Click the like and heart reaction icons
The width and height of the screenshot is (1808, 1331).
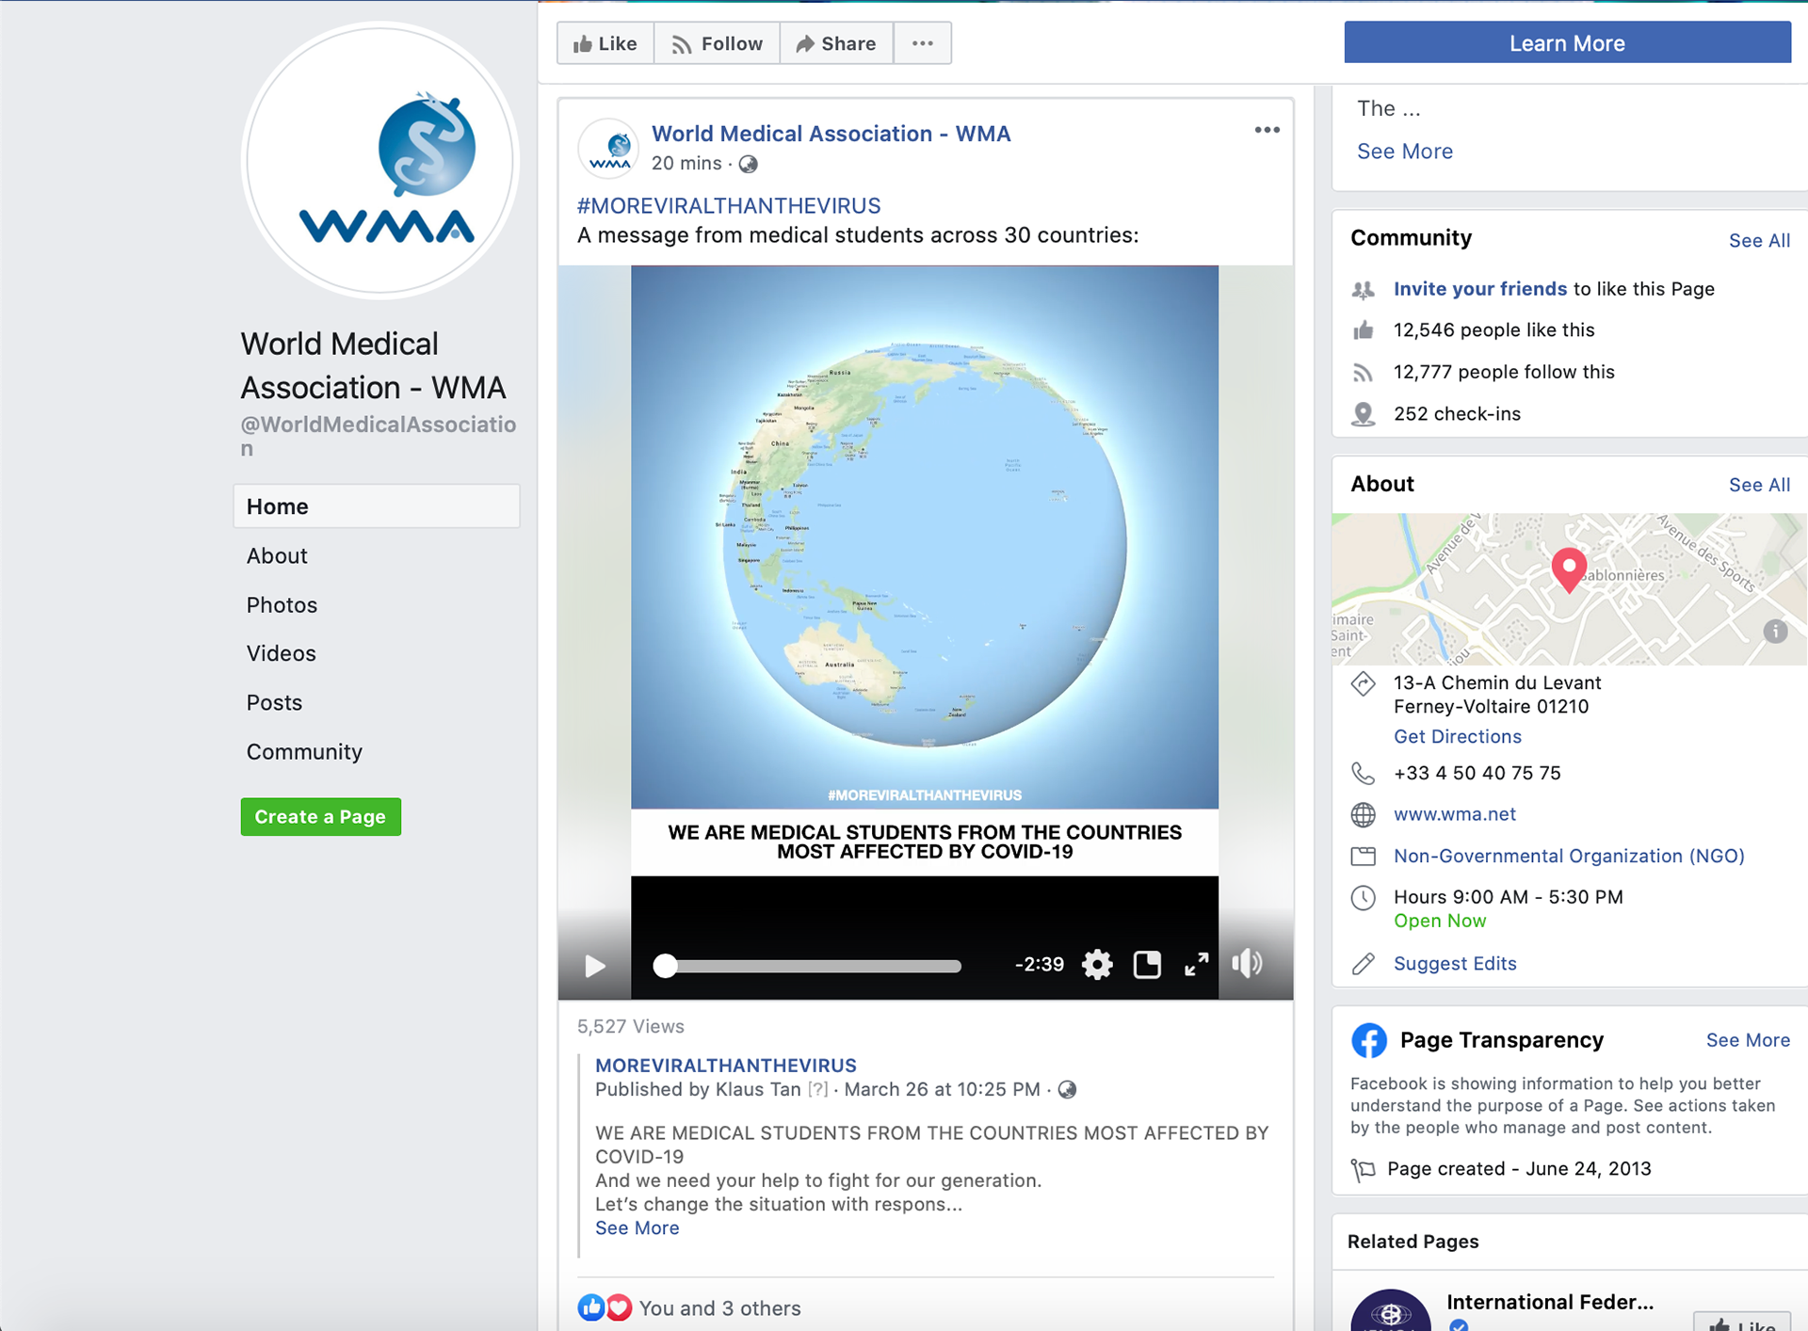[x=605, y=1307]
